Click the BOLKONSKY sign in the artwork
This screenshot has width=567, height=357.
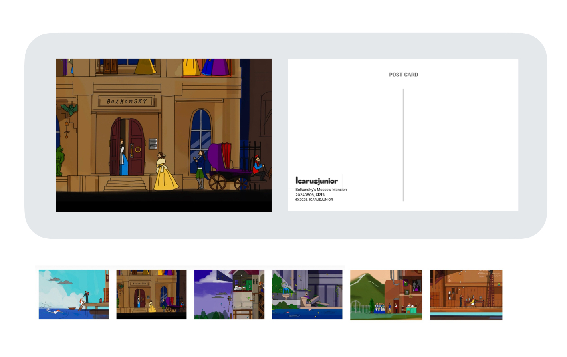(x=127, y=101)
